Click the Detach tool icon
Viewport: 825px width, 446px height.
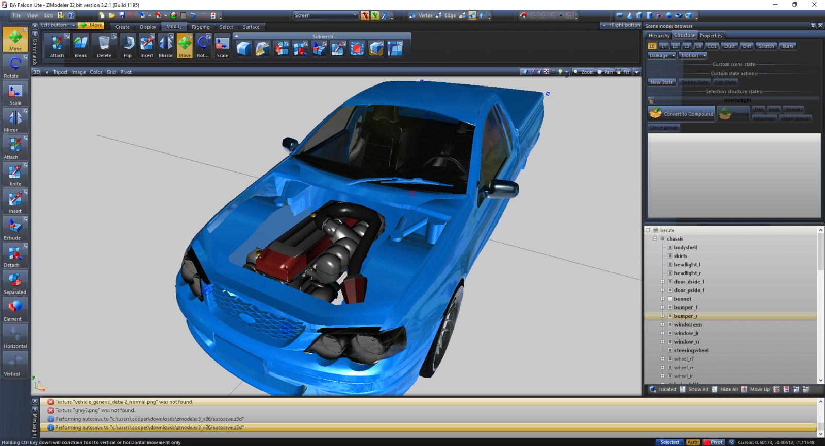tap(15, 255)
